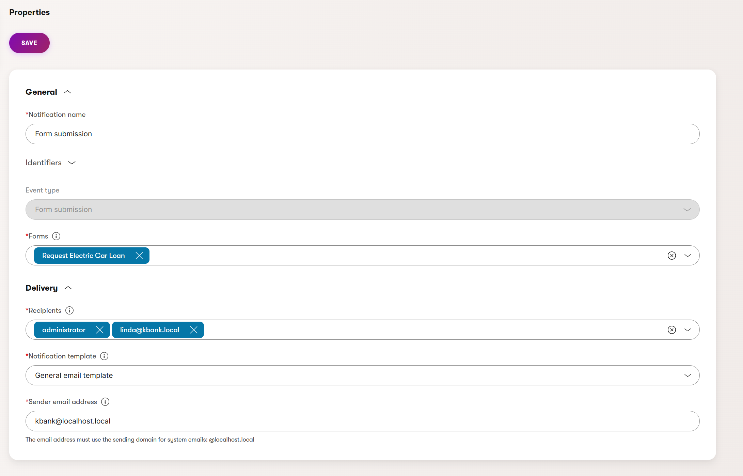
Task: Clear all recipients with circled X
Action: (671, 330)
